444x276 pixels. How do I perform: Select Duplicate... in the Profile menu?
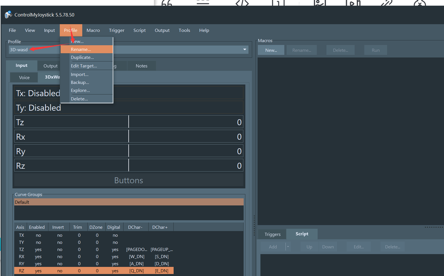[x=82, y=57]
